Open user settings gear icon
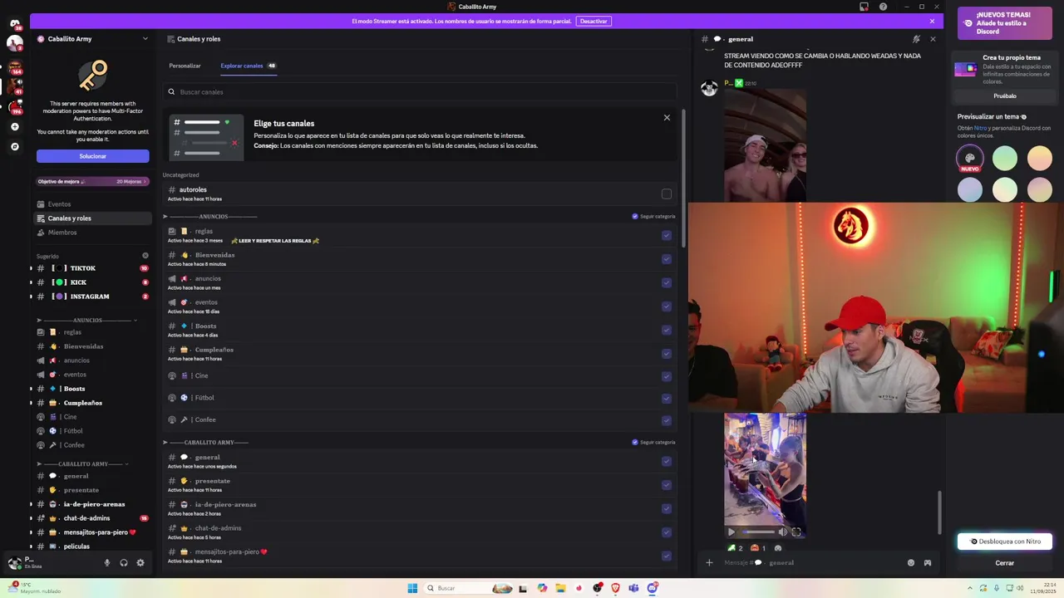The height and width of the screenshot is (598, 1064). (140, 562)
